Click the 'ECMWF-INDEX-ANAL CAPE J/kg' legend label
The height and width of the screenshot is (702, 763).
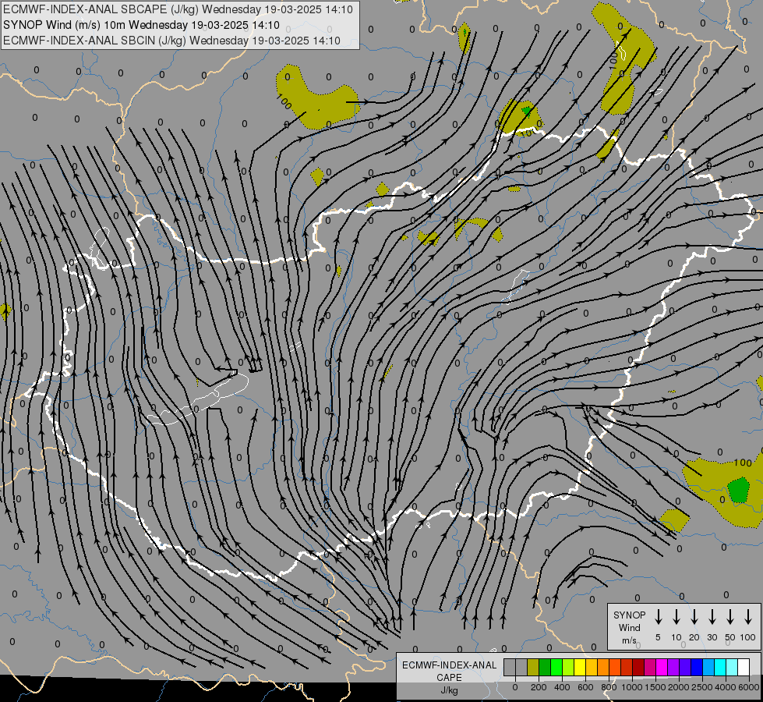pyautogui.click(x=449, y=677)
